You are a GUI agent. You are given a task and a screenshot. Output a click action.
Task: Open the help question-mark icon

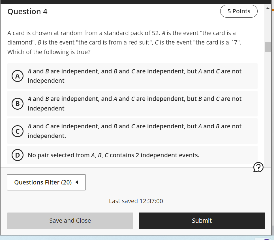click(x=258, y=167)
